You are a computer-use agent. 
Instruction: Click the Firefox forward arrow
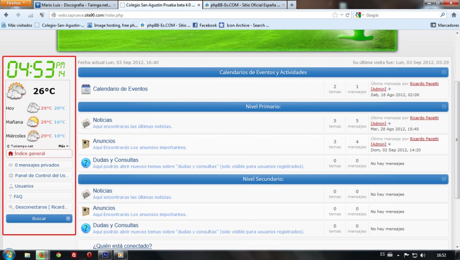[18, 15]
